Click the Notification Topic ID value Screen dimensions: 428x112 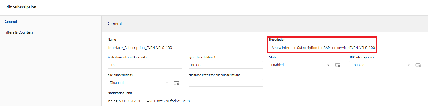point(149,101)
